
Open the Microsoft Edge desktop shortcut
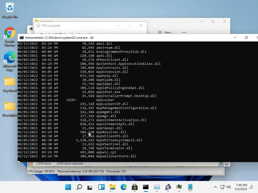coord(10,61)
